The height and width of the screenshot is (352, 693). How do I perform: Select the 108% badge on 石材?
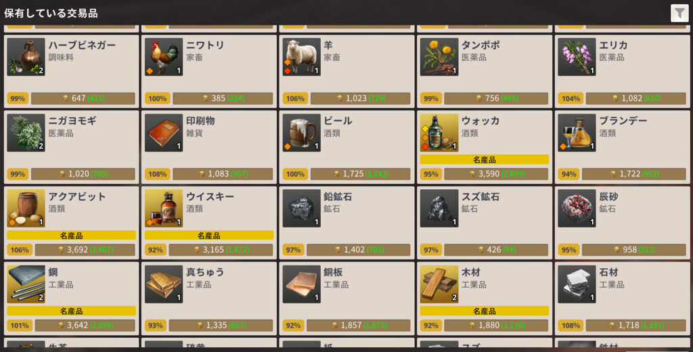coord(570,326)
